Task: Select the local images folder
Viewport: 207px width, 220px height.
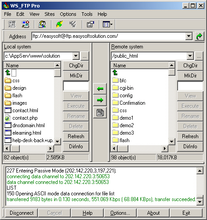Action: pyautogui.click(x=16, y=103)
